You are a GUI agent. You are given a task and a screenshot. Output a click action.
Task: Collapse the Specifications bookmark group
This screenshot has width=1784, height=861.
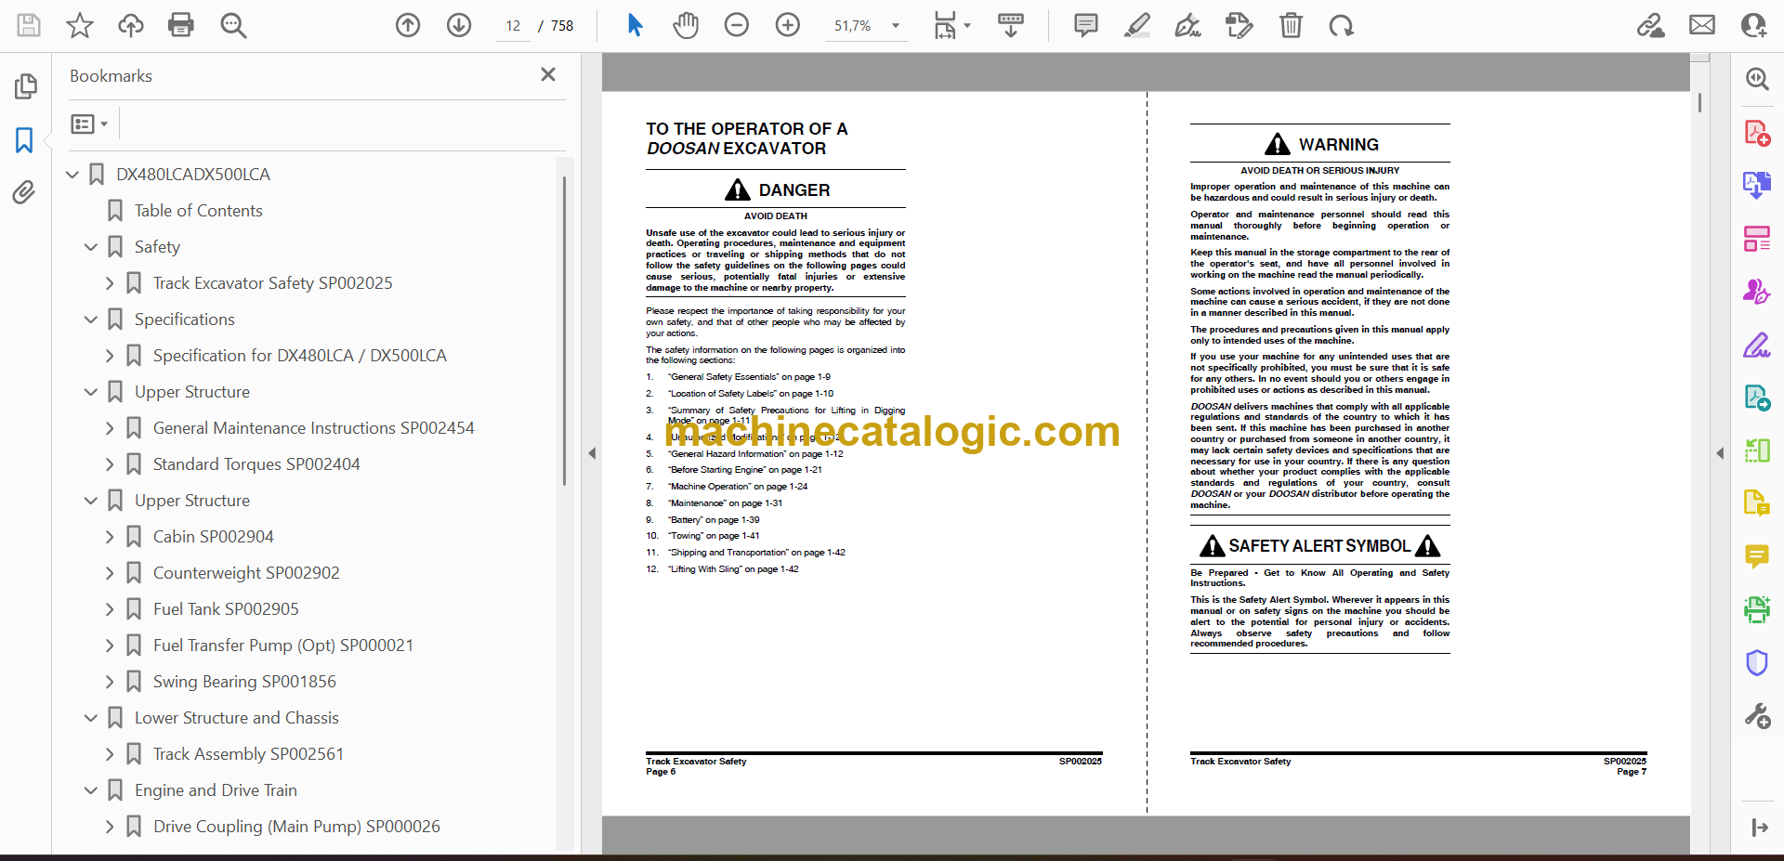point(91,320)
